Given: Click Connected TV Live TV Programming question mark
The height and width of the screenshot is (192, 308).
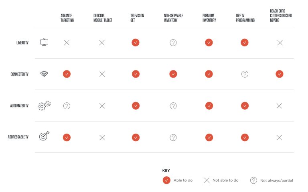Looking at the screenshot, I should tap(245, 74).
